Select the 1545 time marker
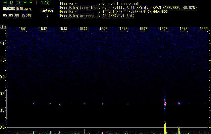This screenshot has height=134, width=211. (x=103, y=29)
